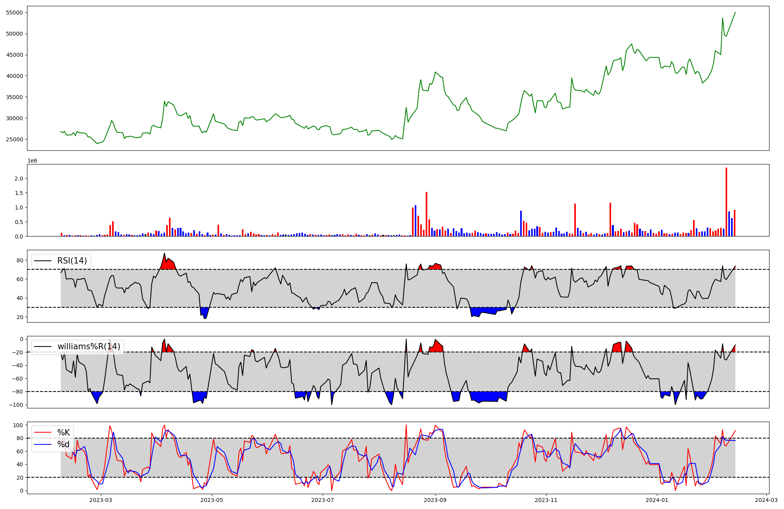784x509 pixels.
Task: Click the 55000 price axis tick label
Action: 15,13
